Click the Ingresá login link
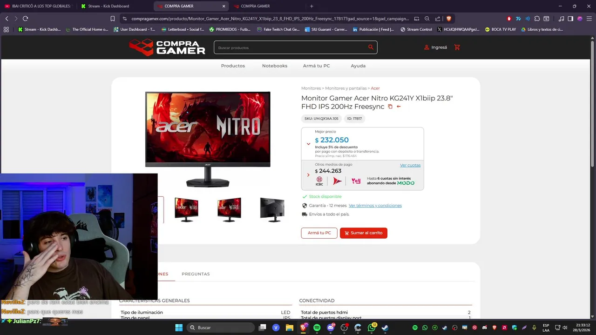Viewport: 596px width, 335px height. (x=435, y=47)
